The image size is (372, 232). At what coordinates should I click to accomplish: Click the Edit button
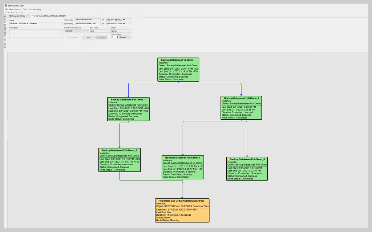88,37
